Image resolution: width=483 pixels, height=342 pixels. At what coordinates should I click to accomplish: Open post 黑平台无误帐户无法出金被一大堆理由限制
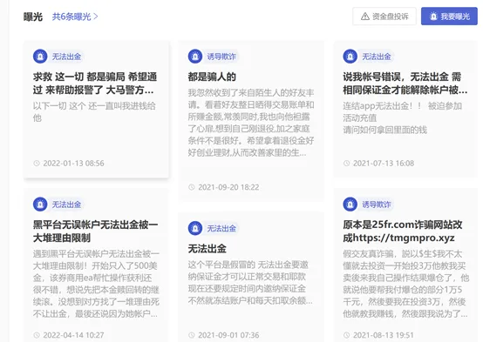[96, 231]
